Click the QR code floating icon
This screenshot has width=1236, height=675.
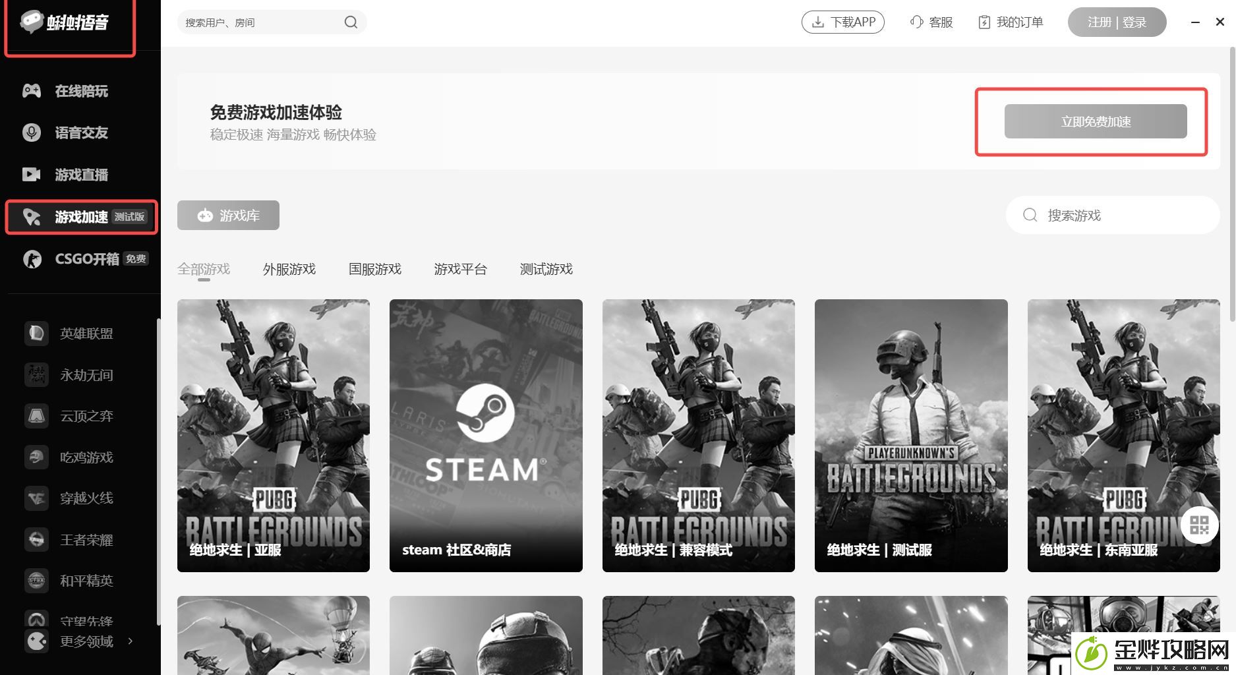[1199, 525]
